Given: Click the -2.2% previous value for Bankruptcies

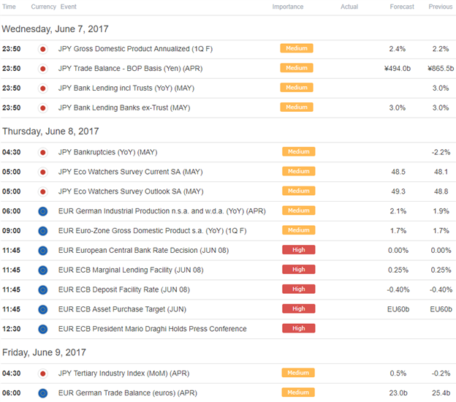Looking at the screenshot, I should [x=441, y=152].
